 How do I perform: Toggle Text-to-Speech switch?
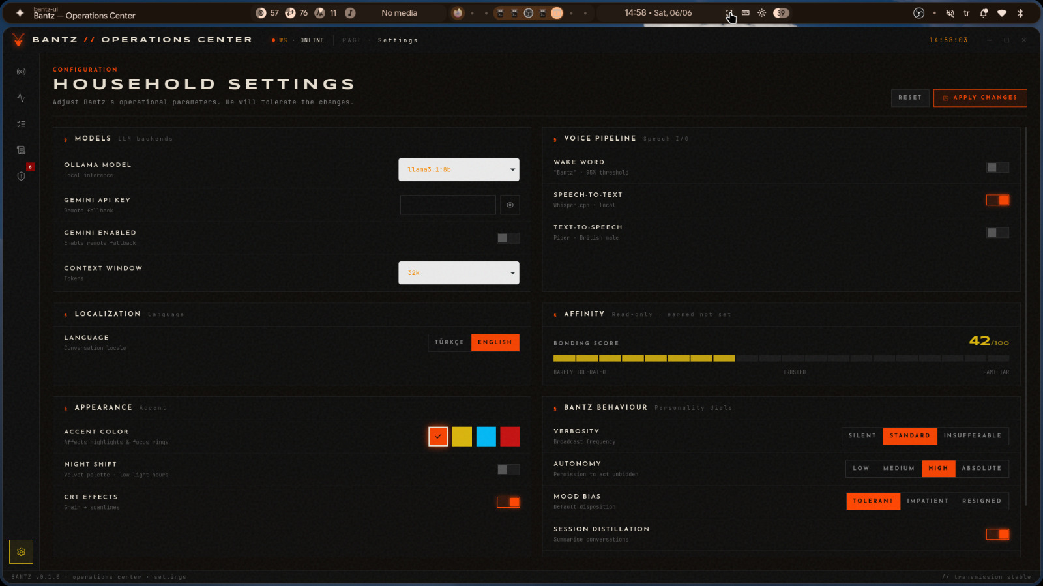click(x=997, y=233)
